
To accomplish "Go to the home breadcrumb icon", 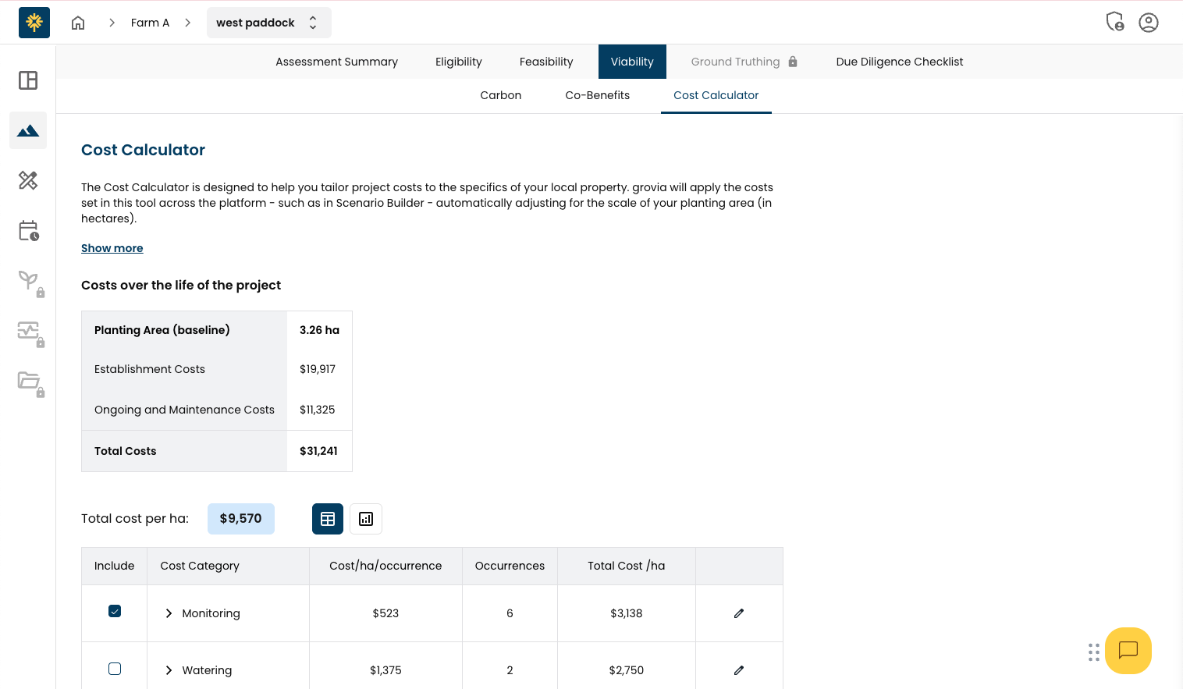I will (78, 23).
